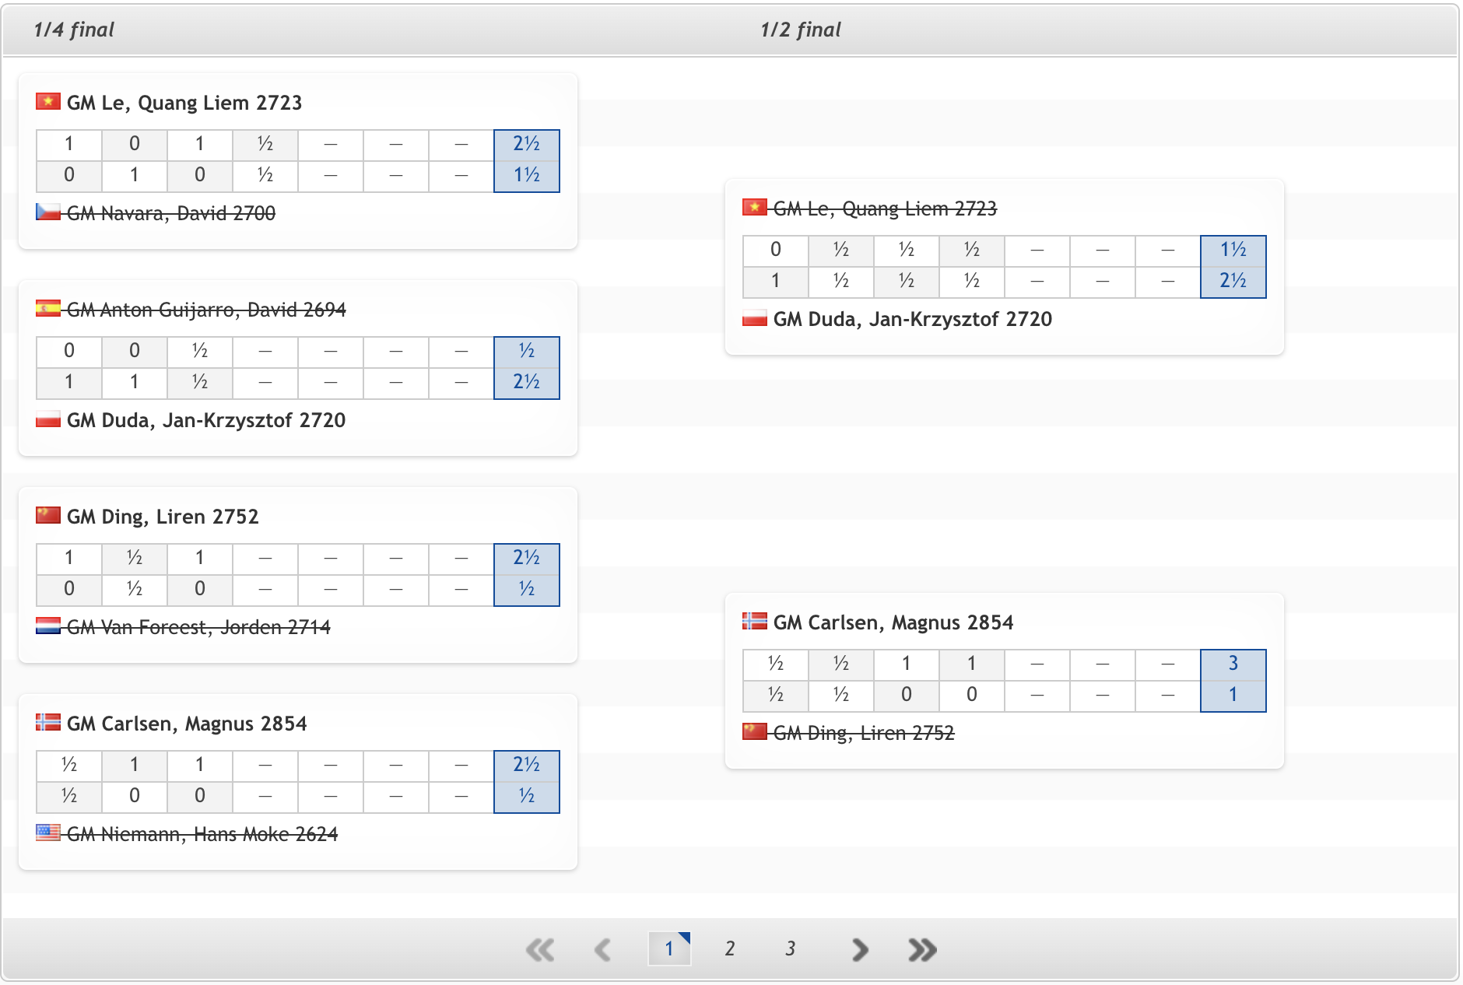Click Le's 2½ total versus Navara
The height and width of the screenshot is (985, 1463).
[527, 145]
